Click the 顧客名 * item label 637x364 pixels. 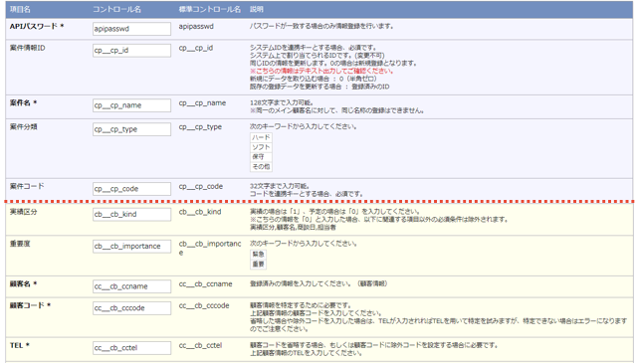23,284
